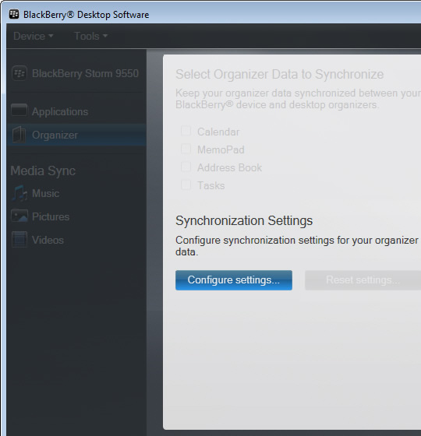Click the 'Configure synchronization settings' description text
Screen dimensions: 421x436
click(x=297, y=246)
